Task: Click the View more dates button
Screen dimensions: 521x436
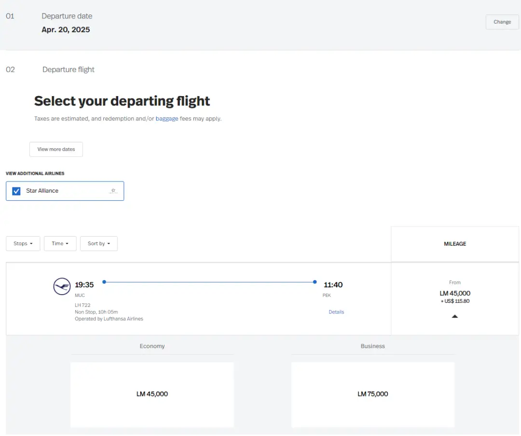Action: [x=56, y=149]
